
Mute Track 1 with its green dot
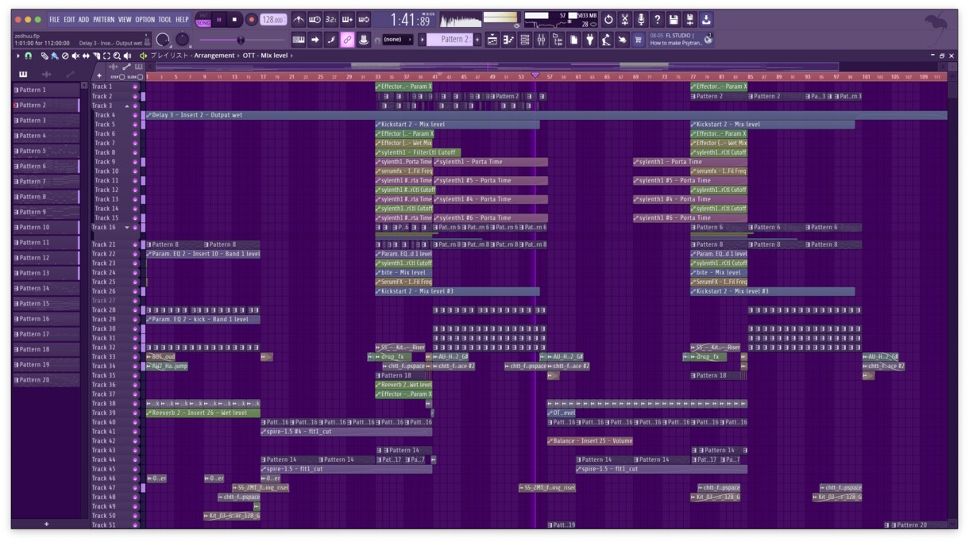pyautogui.click(x=135, y=86)
